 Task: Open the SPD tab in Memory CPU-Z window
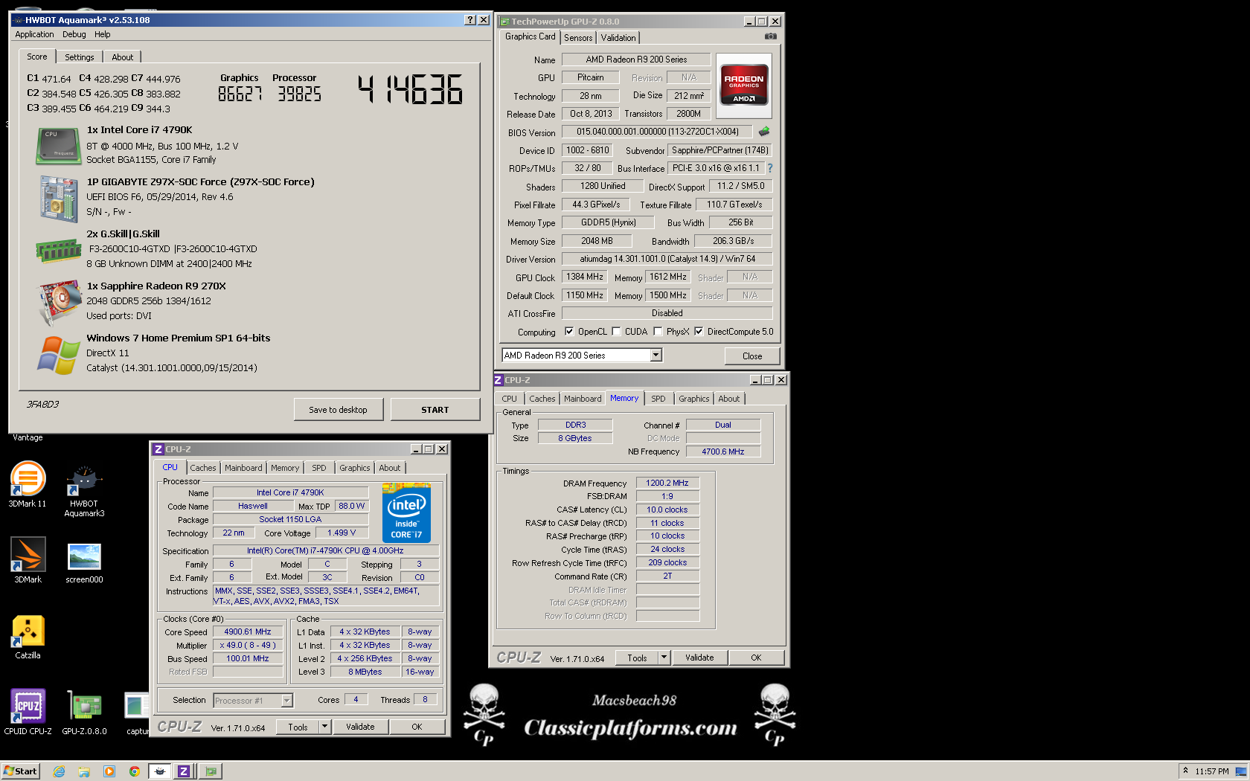[x=658, y=399]
